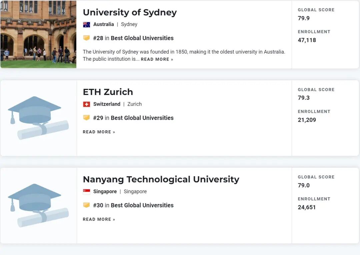The height and width of the screenshot is (255, 360).
Task: Open the ETH Zurich title link
Action: pos(108,92)
